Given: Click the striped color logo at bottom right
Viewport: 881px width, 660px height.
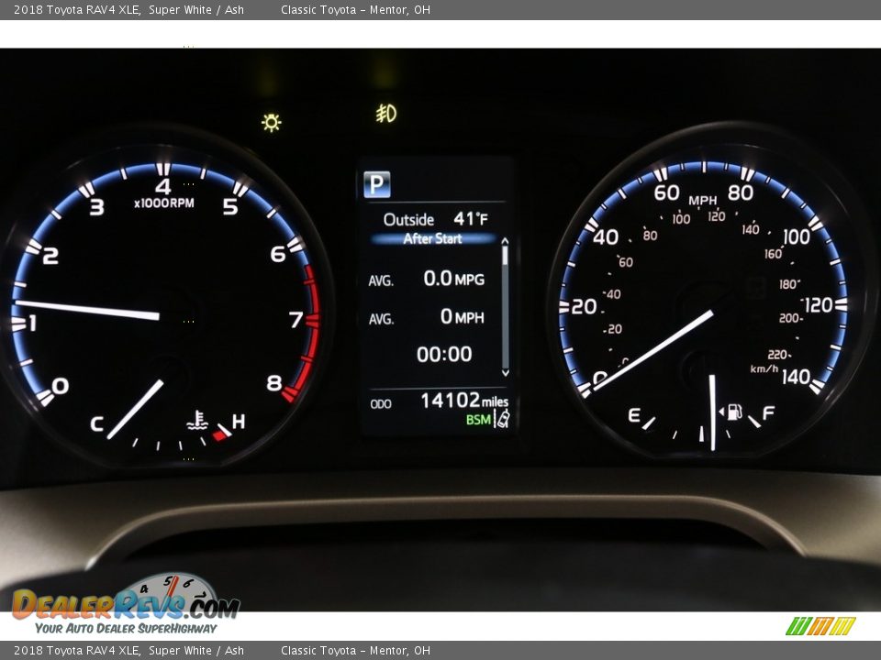Looking at the screenshot, I should coord(820,626).
